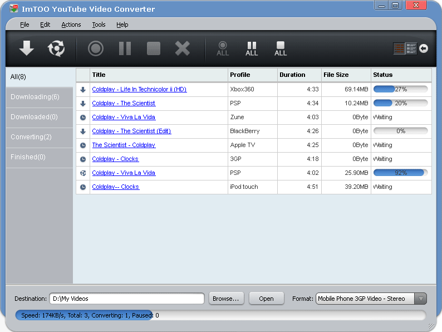Open the Help menu
This screenshot has height=332, width=442.
coord(122,25)
